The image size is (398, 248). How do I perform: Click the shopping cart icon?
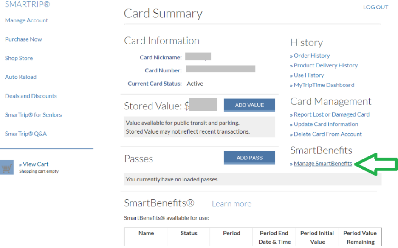pos(7,167)
